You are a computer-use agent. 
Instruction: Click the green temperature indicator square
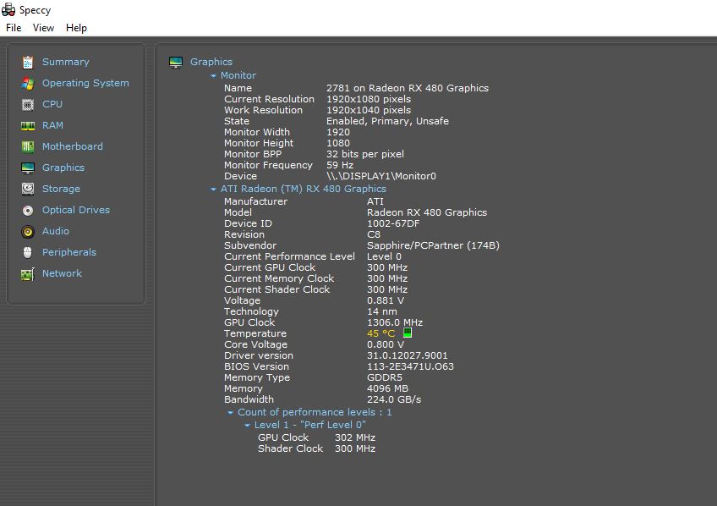tap(407, 333)
